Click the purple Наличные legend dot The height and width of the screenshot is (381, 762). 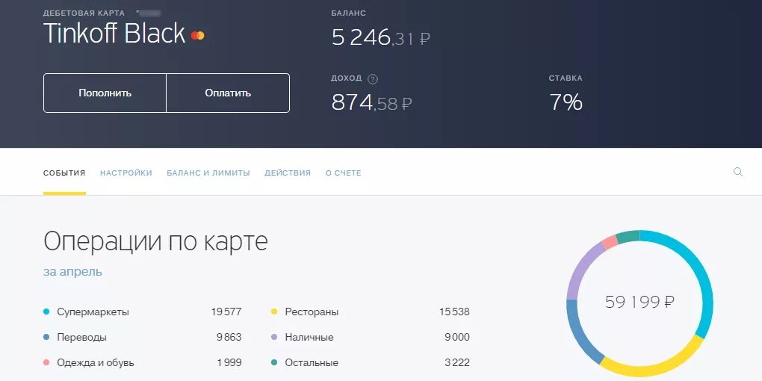point(274,337)
